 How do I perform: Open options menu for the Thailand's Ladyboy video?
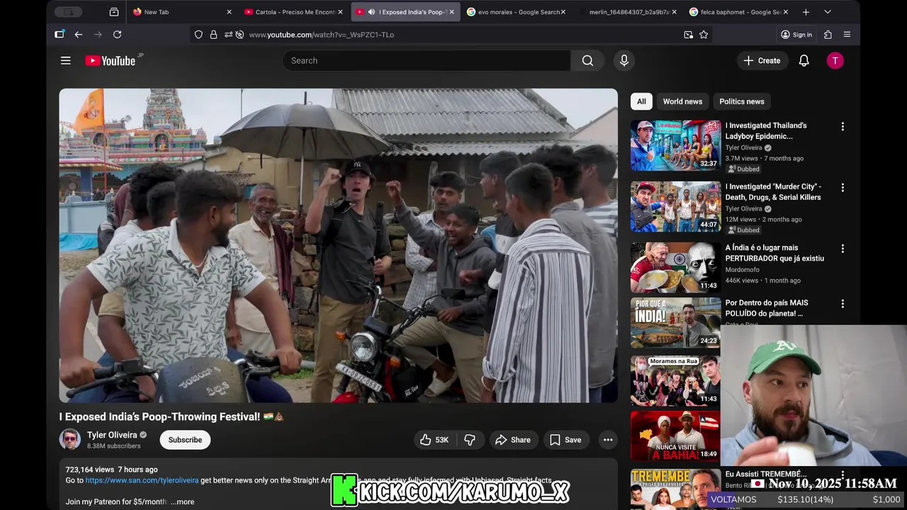pos(843,127)
